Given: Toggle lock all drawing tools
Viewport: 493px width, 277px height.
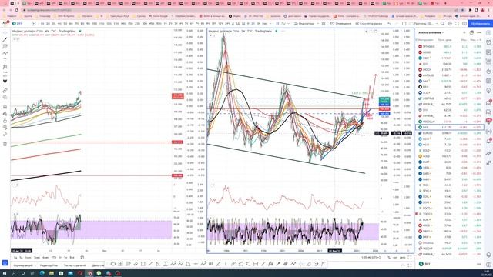Looking at the screenshot, I should click(x=5, y=121).
